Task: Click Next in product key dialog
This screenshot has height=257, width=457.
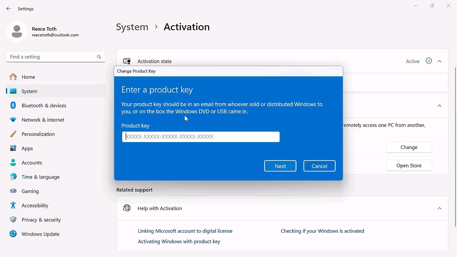Action: click(280, 166)
